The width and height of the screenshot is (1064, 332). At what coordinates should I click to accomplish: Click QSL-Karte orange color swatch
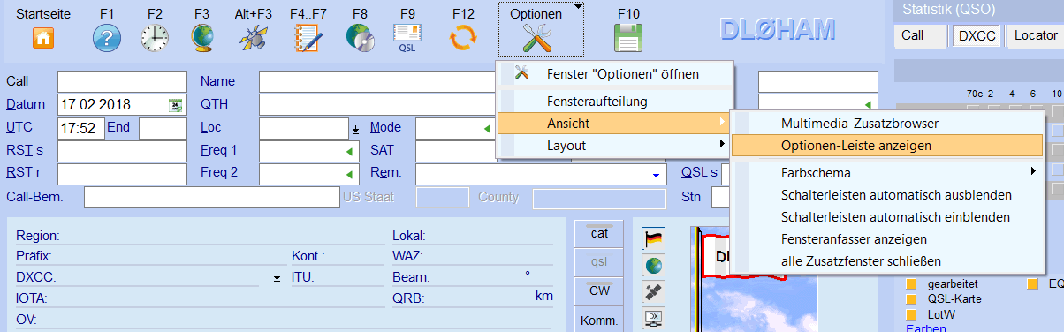[x=912, y=298]
